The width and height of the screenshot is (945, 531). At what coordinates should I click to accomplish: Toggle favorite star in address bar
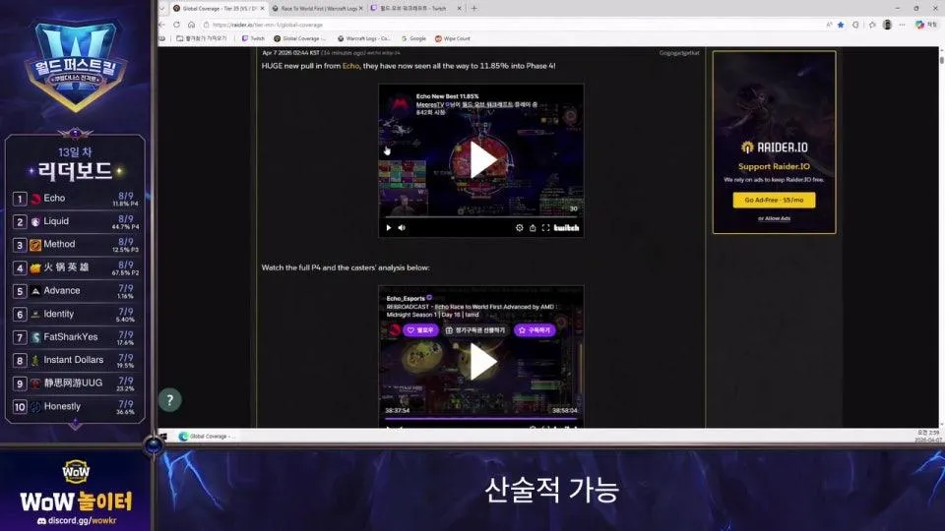[841, 25]
